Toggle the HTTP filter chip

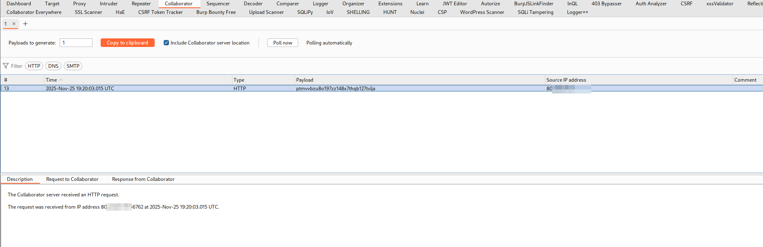[34, 66]
